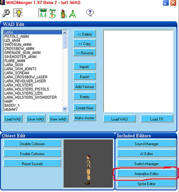The width and height of the screenshot is (179, 192).
Task: Select CROSSBOW_ANIM in the list
Action: click(33, 48)
